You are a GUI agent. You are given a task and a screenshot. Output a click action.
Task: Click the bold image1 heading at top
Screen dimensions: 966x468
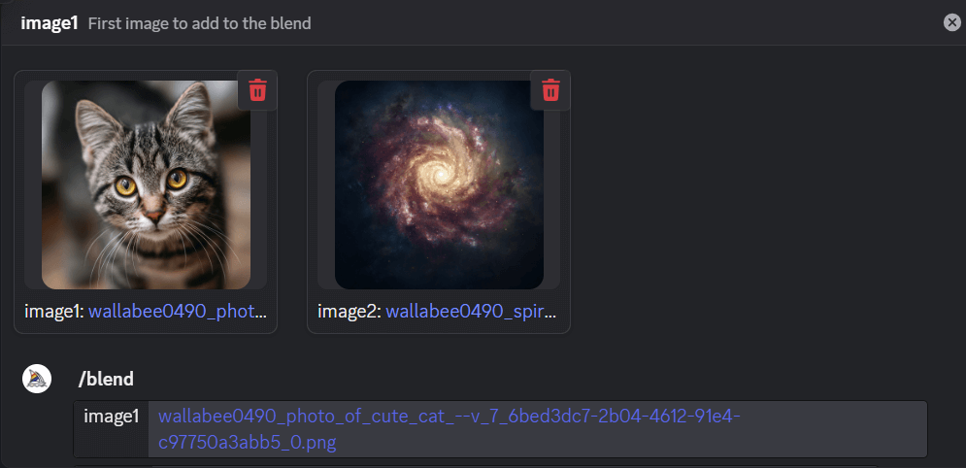click(50, 23)
